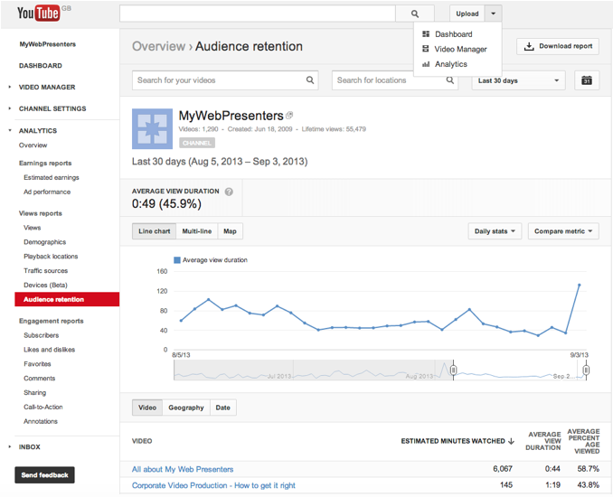Screen dimensions: 613x497
Task: Click the Average view duration legend swatch
Action: pos(177,260)
